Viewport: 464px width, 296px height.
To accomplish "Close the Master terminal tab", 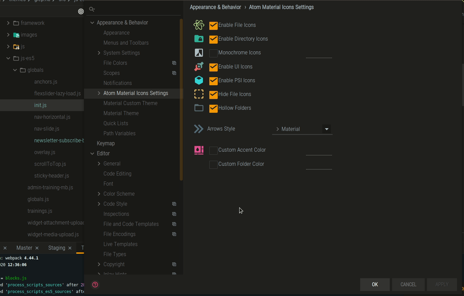I will tap(37, 248).
